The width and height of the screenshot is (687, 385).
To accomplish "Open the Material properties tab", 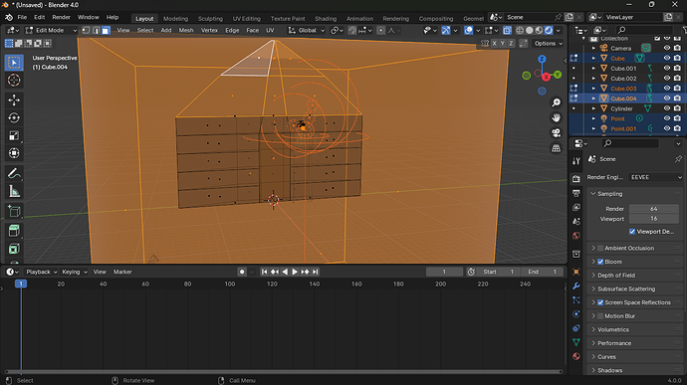I will point(576,356).
